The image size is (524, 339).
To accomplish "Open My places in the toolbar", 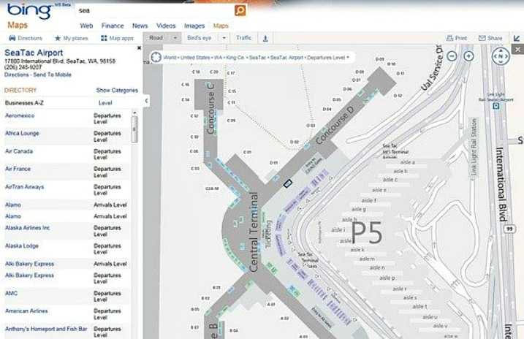I will (x=71, y=38).
